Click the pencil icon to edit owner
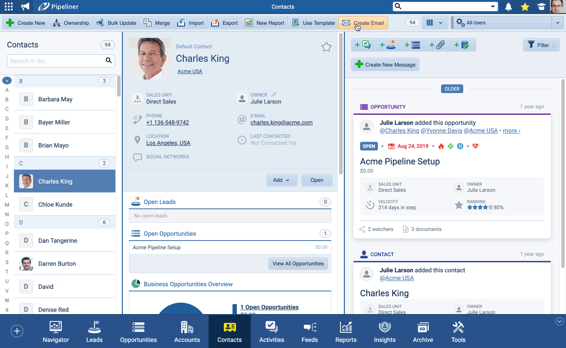The width and height of the screenshot is (566, 348). pos(274,94)
